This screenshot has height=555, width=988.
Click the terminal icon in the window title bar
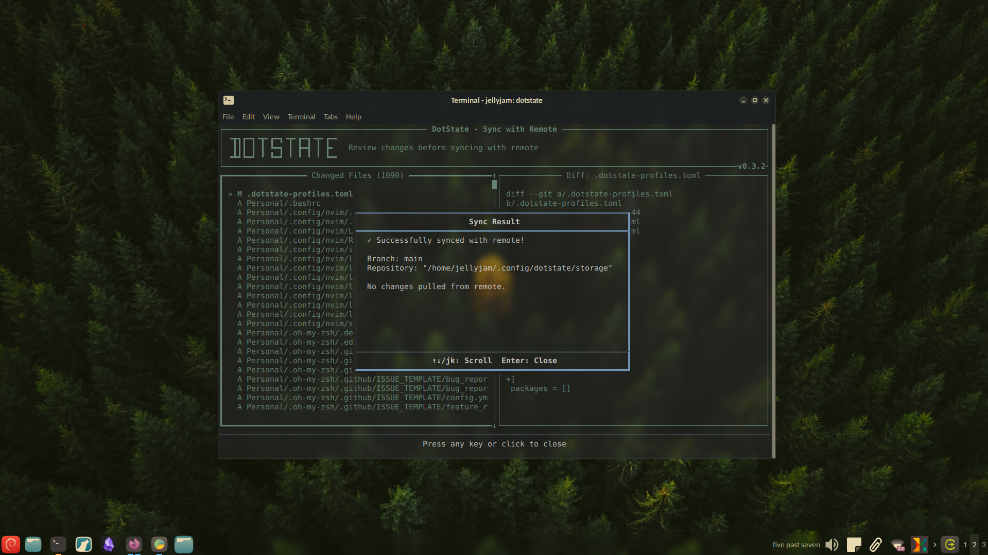click(229, 100)
